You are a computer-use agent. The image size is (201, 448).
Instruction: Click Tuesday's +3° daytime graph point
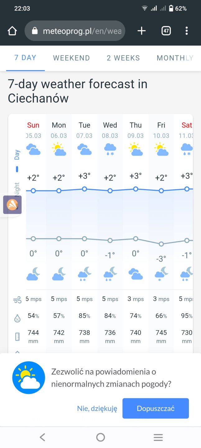(84, 189)
